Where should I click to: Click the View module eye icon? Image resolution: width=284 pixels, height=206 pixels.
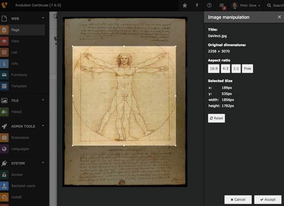[x=4, y=41]
